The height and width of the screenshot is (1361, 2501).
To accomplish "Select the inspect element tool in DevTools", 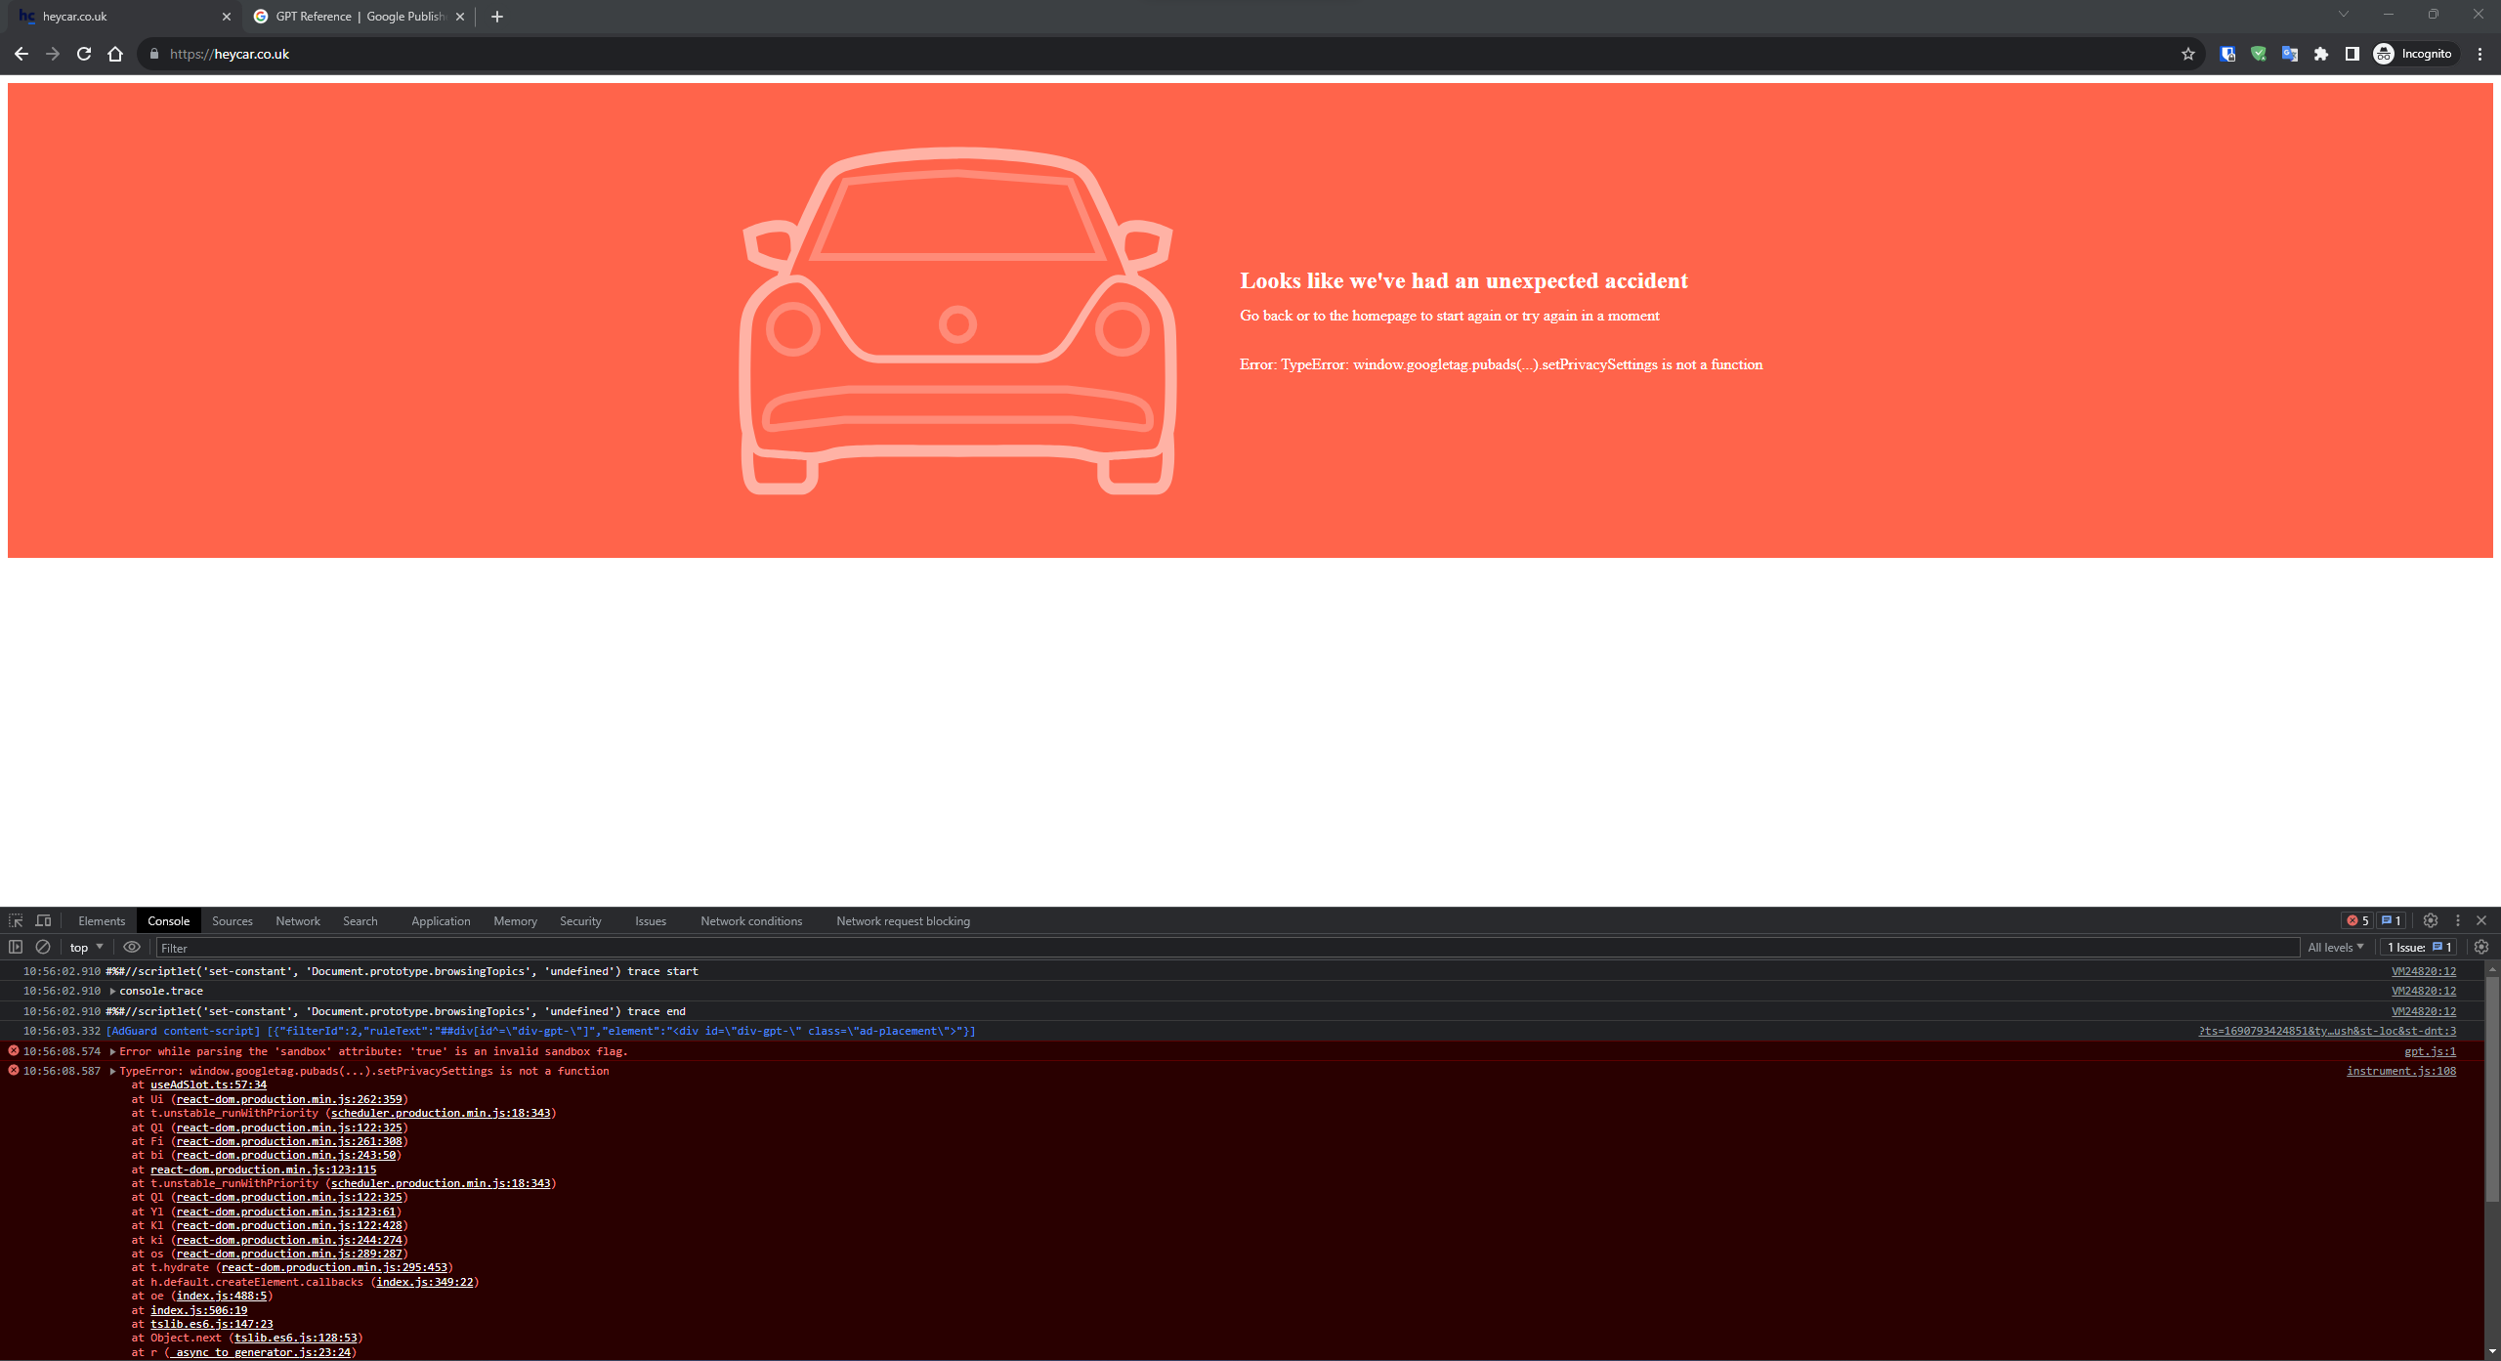I will tap(16, 920).
